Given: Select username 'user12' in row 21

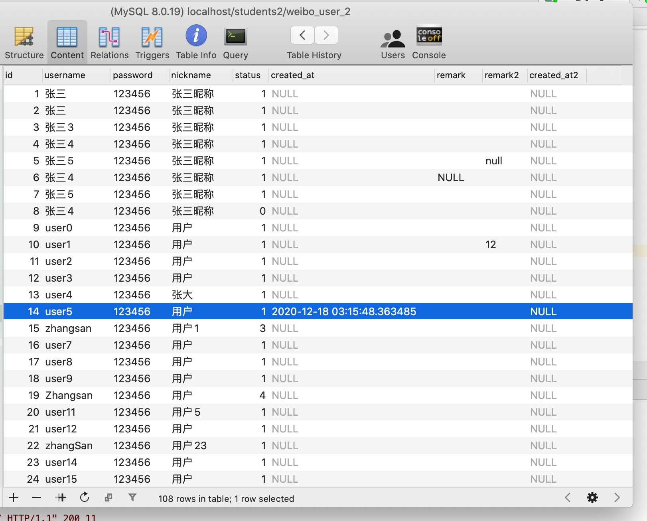Looking at the screenshot, I should (61, 429).
